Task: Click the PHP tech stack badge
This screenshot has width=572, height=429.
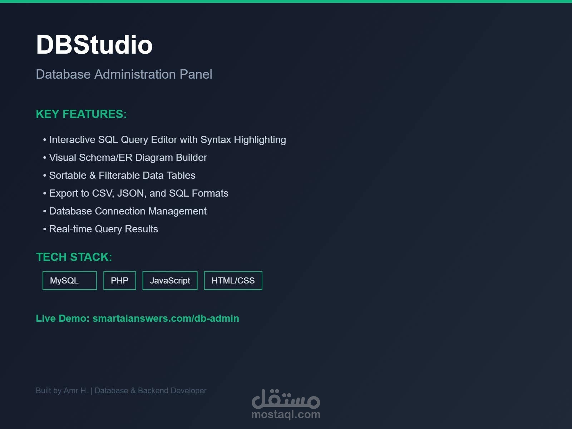Action: point(120,281)
